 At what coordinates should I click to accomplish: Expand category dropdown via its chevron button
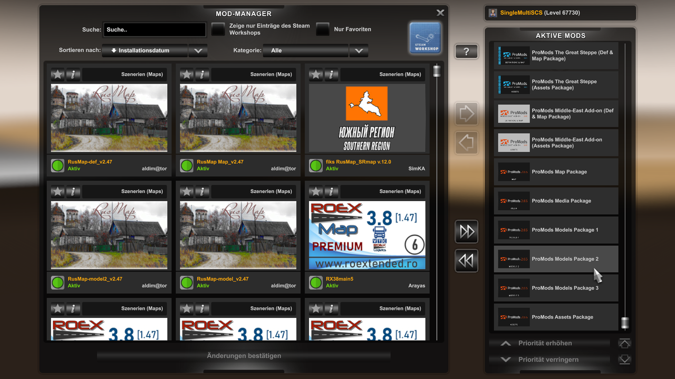(x=359, y=51)
